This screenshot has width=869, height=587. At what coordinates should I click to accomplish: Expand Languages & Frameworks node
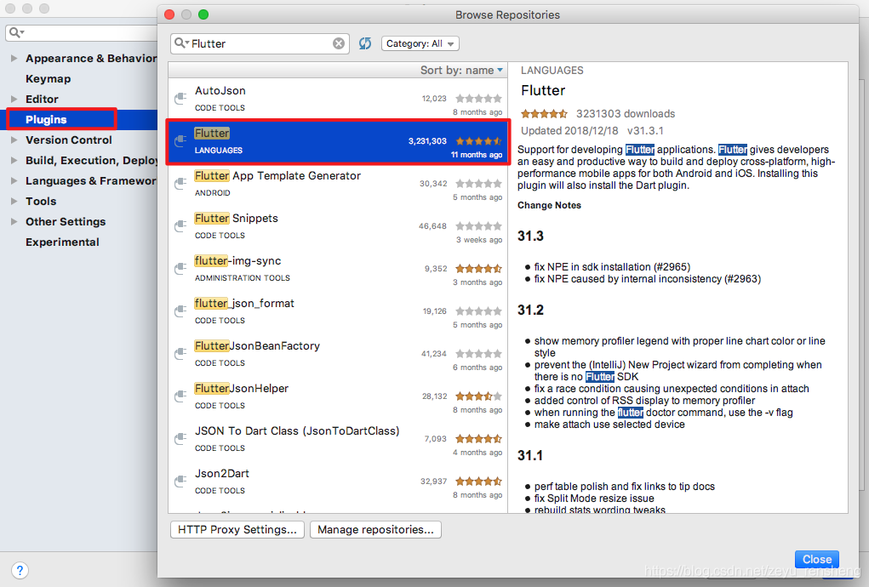tap(14, 181)
